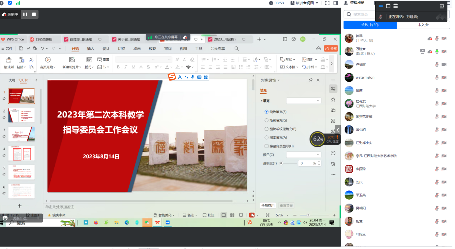Image resolution: width=455 pixels, height=249 pixels.
Task: Open the Insert (插入) ribbon tab
Action: tap(90, 49)
